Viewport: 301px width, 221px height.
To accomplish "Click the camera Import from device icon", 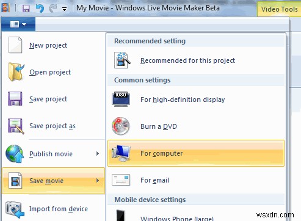I will point(15,209).
